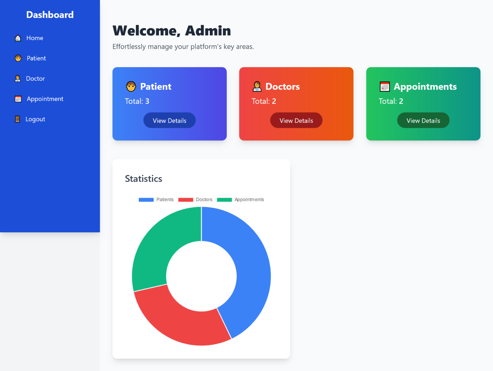Click the Logout door icon in sidebar
The image size is (493, 371).
click(x=18, y=119)
